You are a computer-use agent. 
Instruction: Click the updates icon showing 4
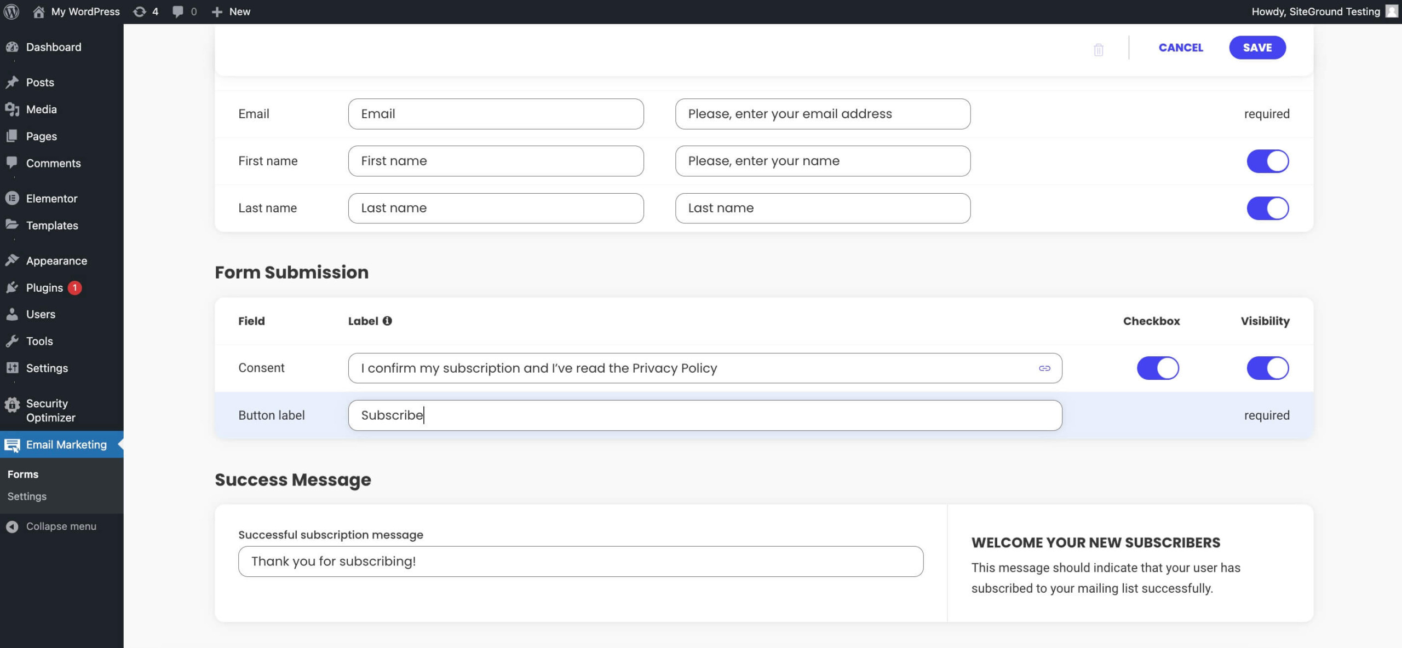140,11
